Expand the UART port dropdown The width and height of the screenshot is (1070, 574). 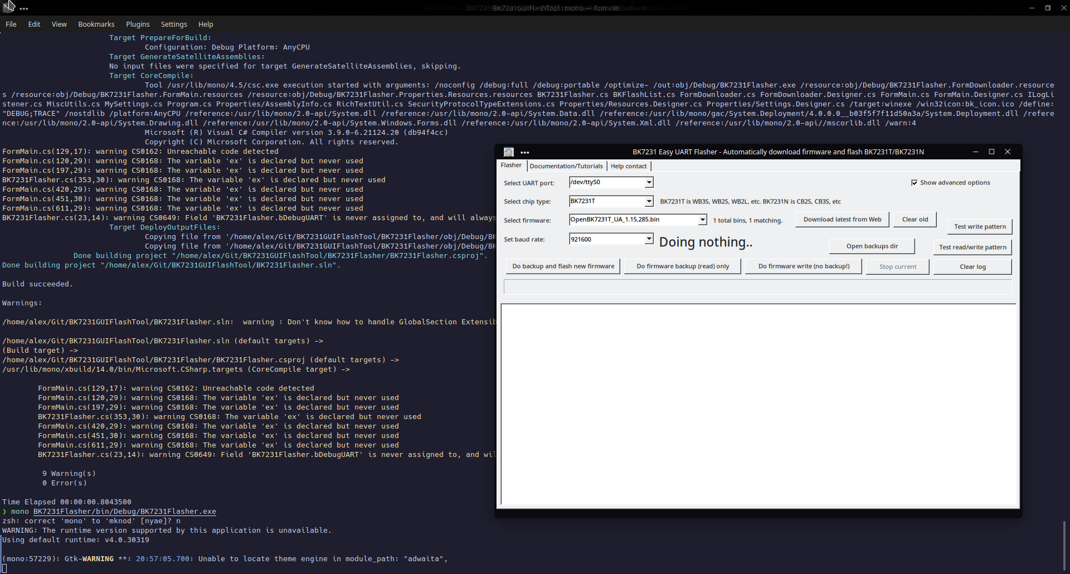649,182
